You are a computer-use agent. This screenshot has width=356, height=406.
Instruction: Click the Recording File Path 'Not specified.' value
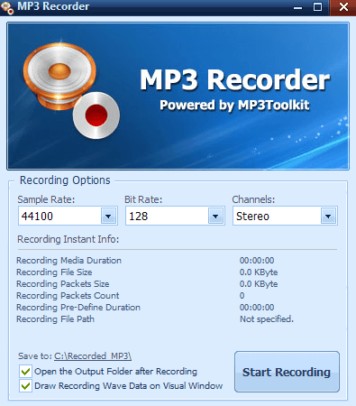tap(267, 319)
